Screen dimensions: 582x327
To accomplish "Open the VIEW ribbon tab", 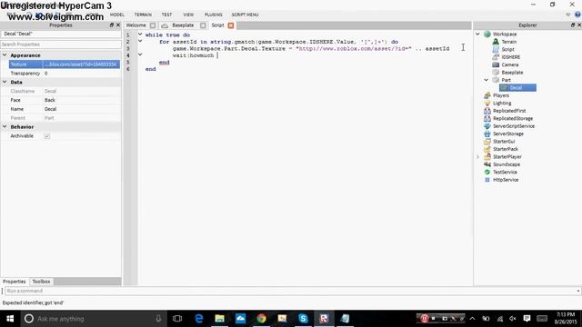I will tap(188, 15).
